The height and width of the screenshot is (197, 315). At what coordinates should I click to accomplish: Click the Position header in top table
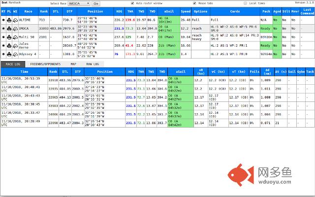[x=95, y=11]
